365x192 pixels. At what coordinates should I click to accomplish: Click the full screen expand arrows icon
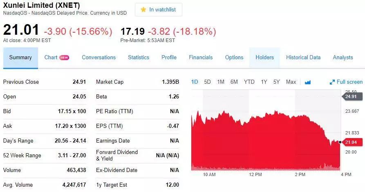(x=332, y=82)
